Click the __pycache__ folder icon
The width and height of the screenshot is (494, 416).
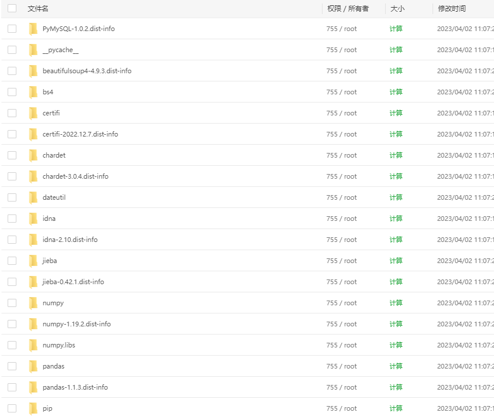(33, 50)
